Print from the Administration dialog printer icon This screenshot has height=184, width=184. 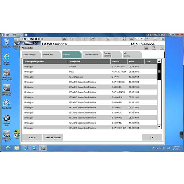point(146,48)
